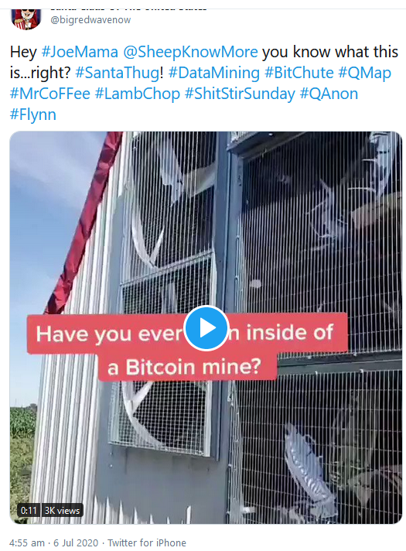Open the @bigredwavenow handle

pos(90,19)
